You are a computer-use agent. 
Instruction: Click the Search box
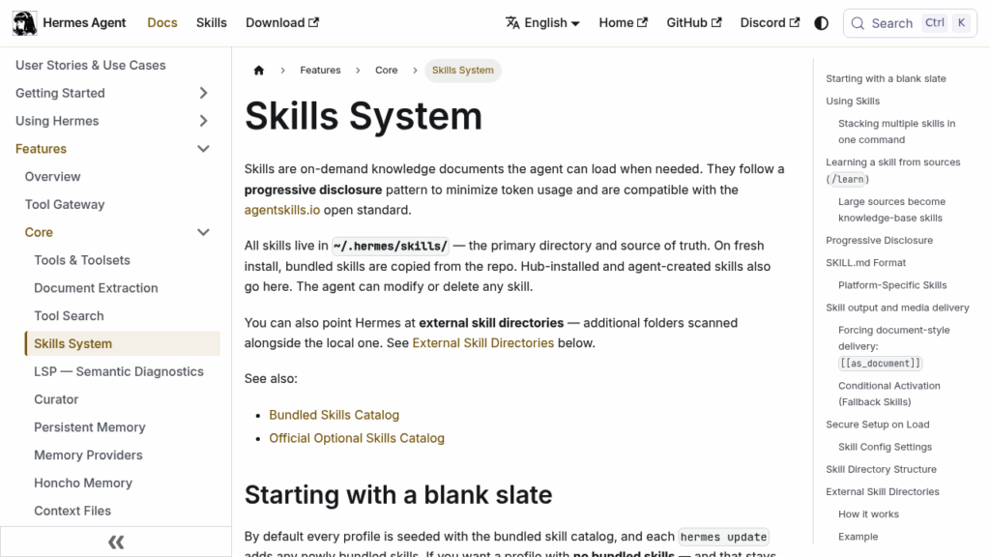(x=910, y=23)
